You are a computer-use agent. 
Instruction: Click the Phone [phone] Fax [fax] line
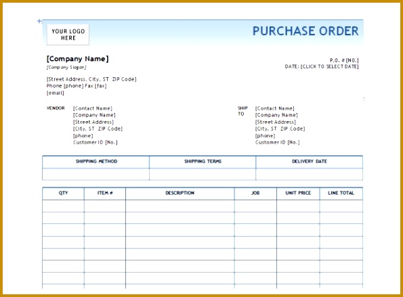click(x=77, y=86)
